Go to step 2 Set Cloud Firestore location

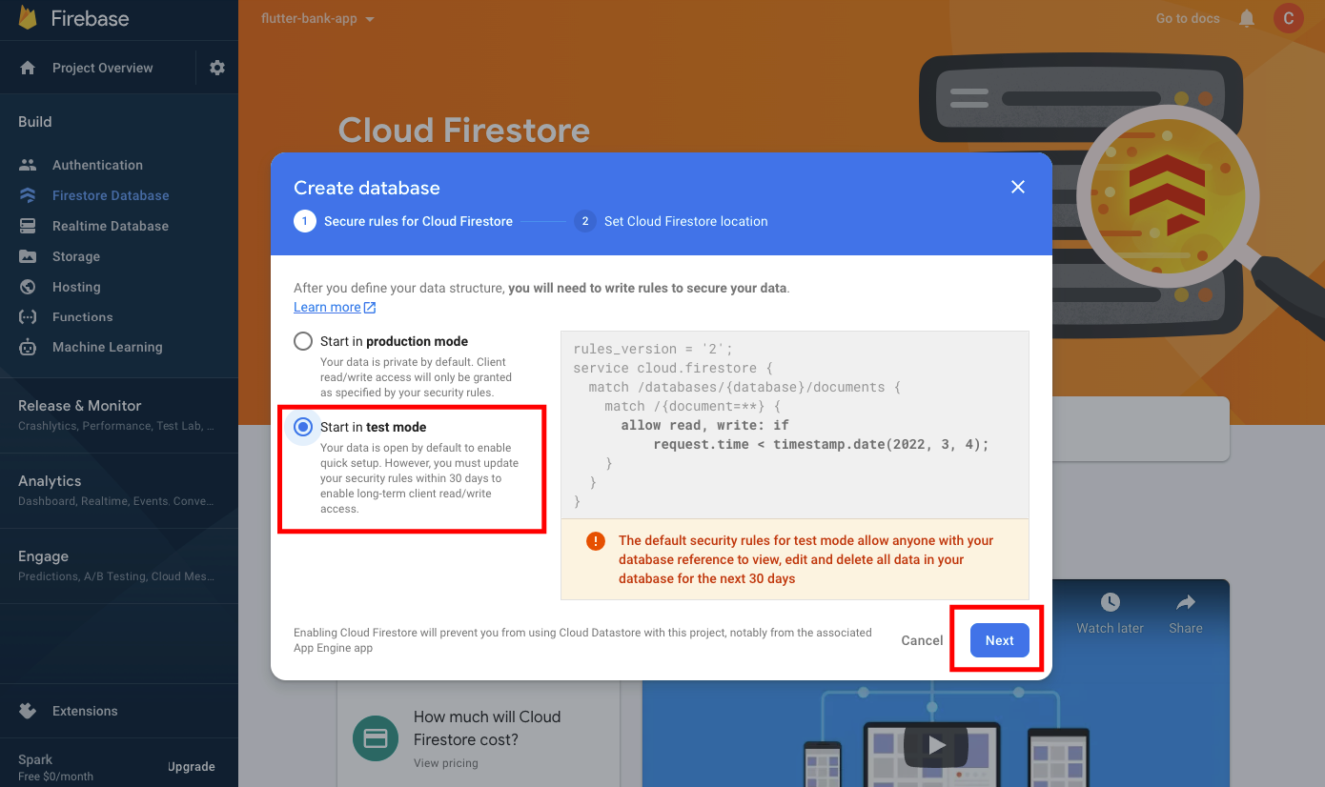tap(671, 221)
